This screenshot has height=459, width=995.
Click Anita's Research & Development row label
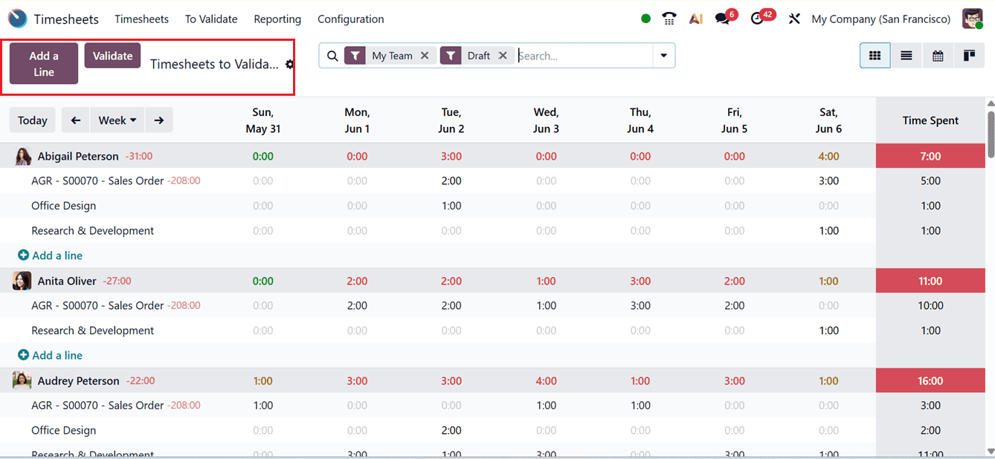click(92, 331)
